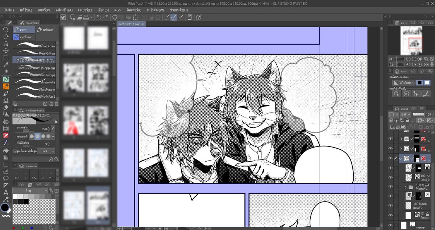This screenshot has width=435, height=230.
Task: Select the Eyedropper tool
Action: click(5, 65)
